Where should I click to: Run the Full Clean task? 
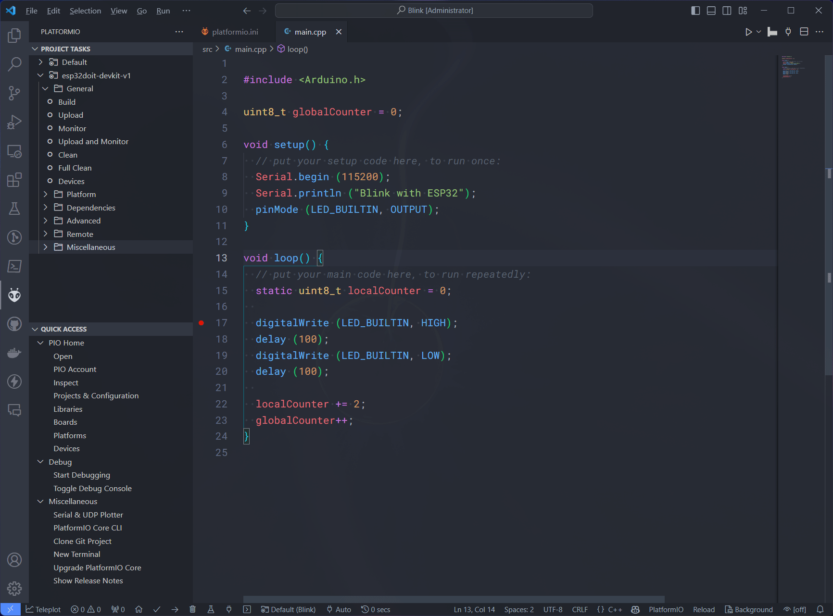75,168
